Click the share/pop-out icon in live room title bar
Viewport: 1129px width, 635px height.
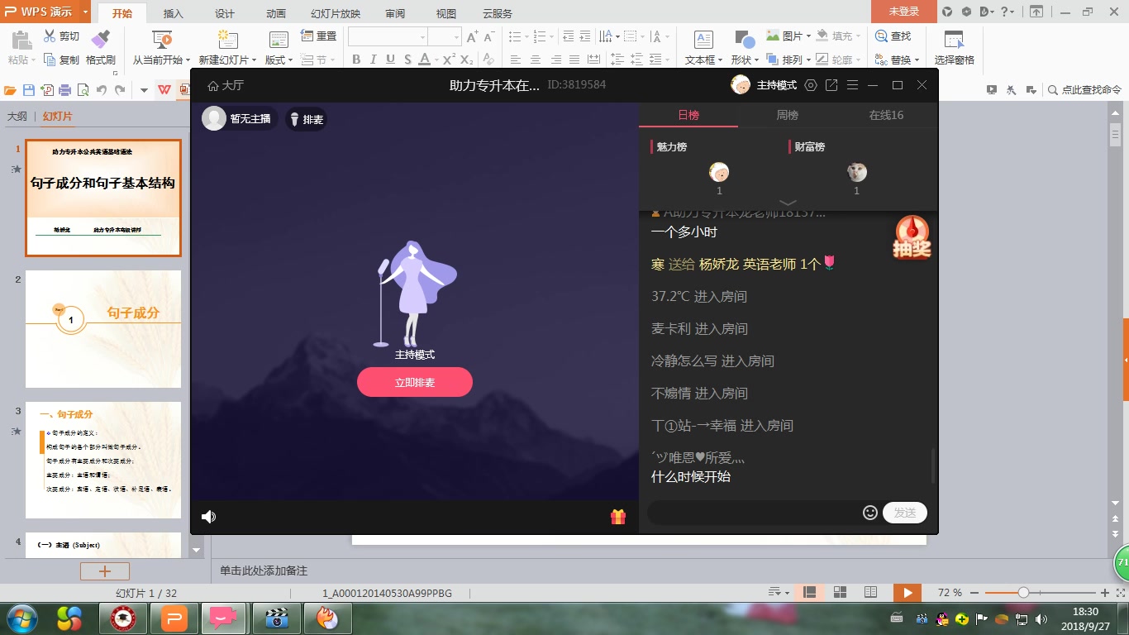832,85
